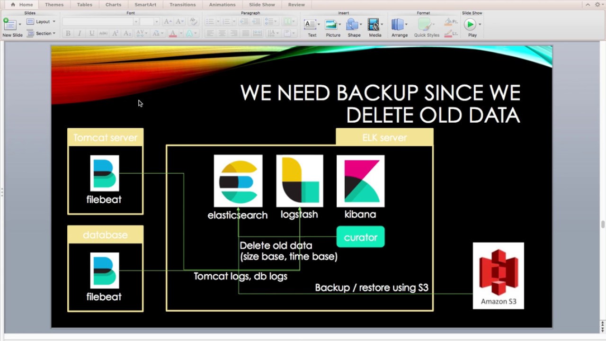
Task: Select the curator rounded button shape
Action: coord(361,237)
